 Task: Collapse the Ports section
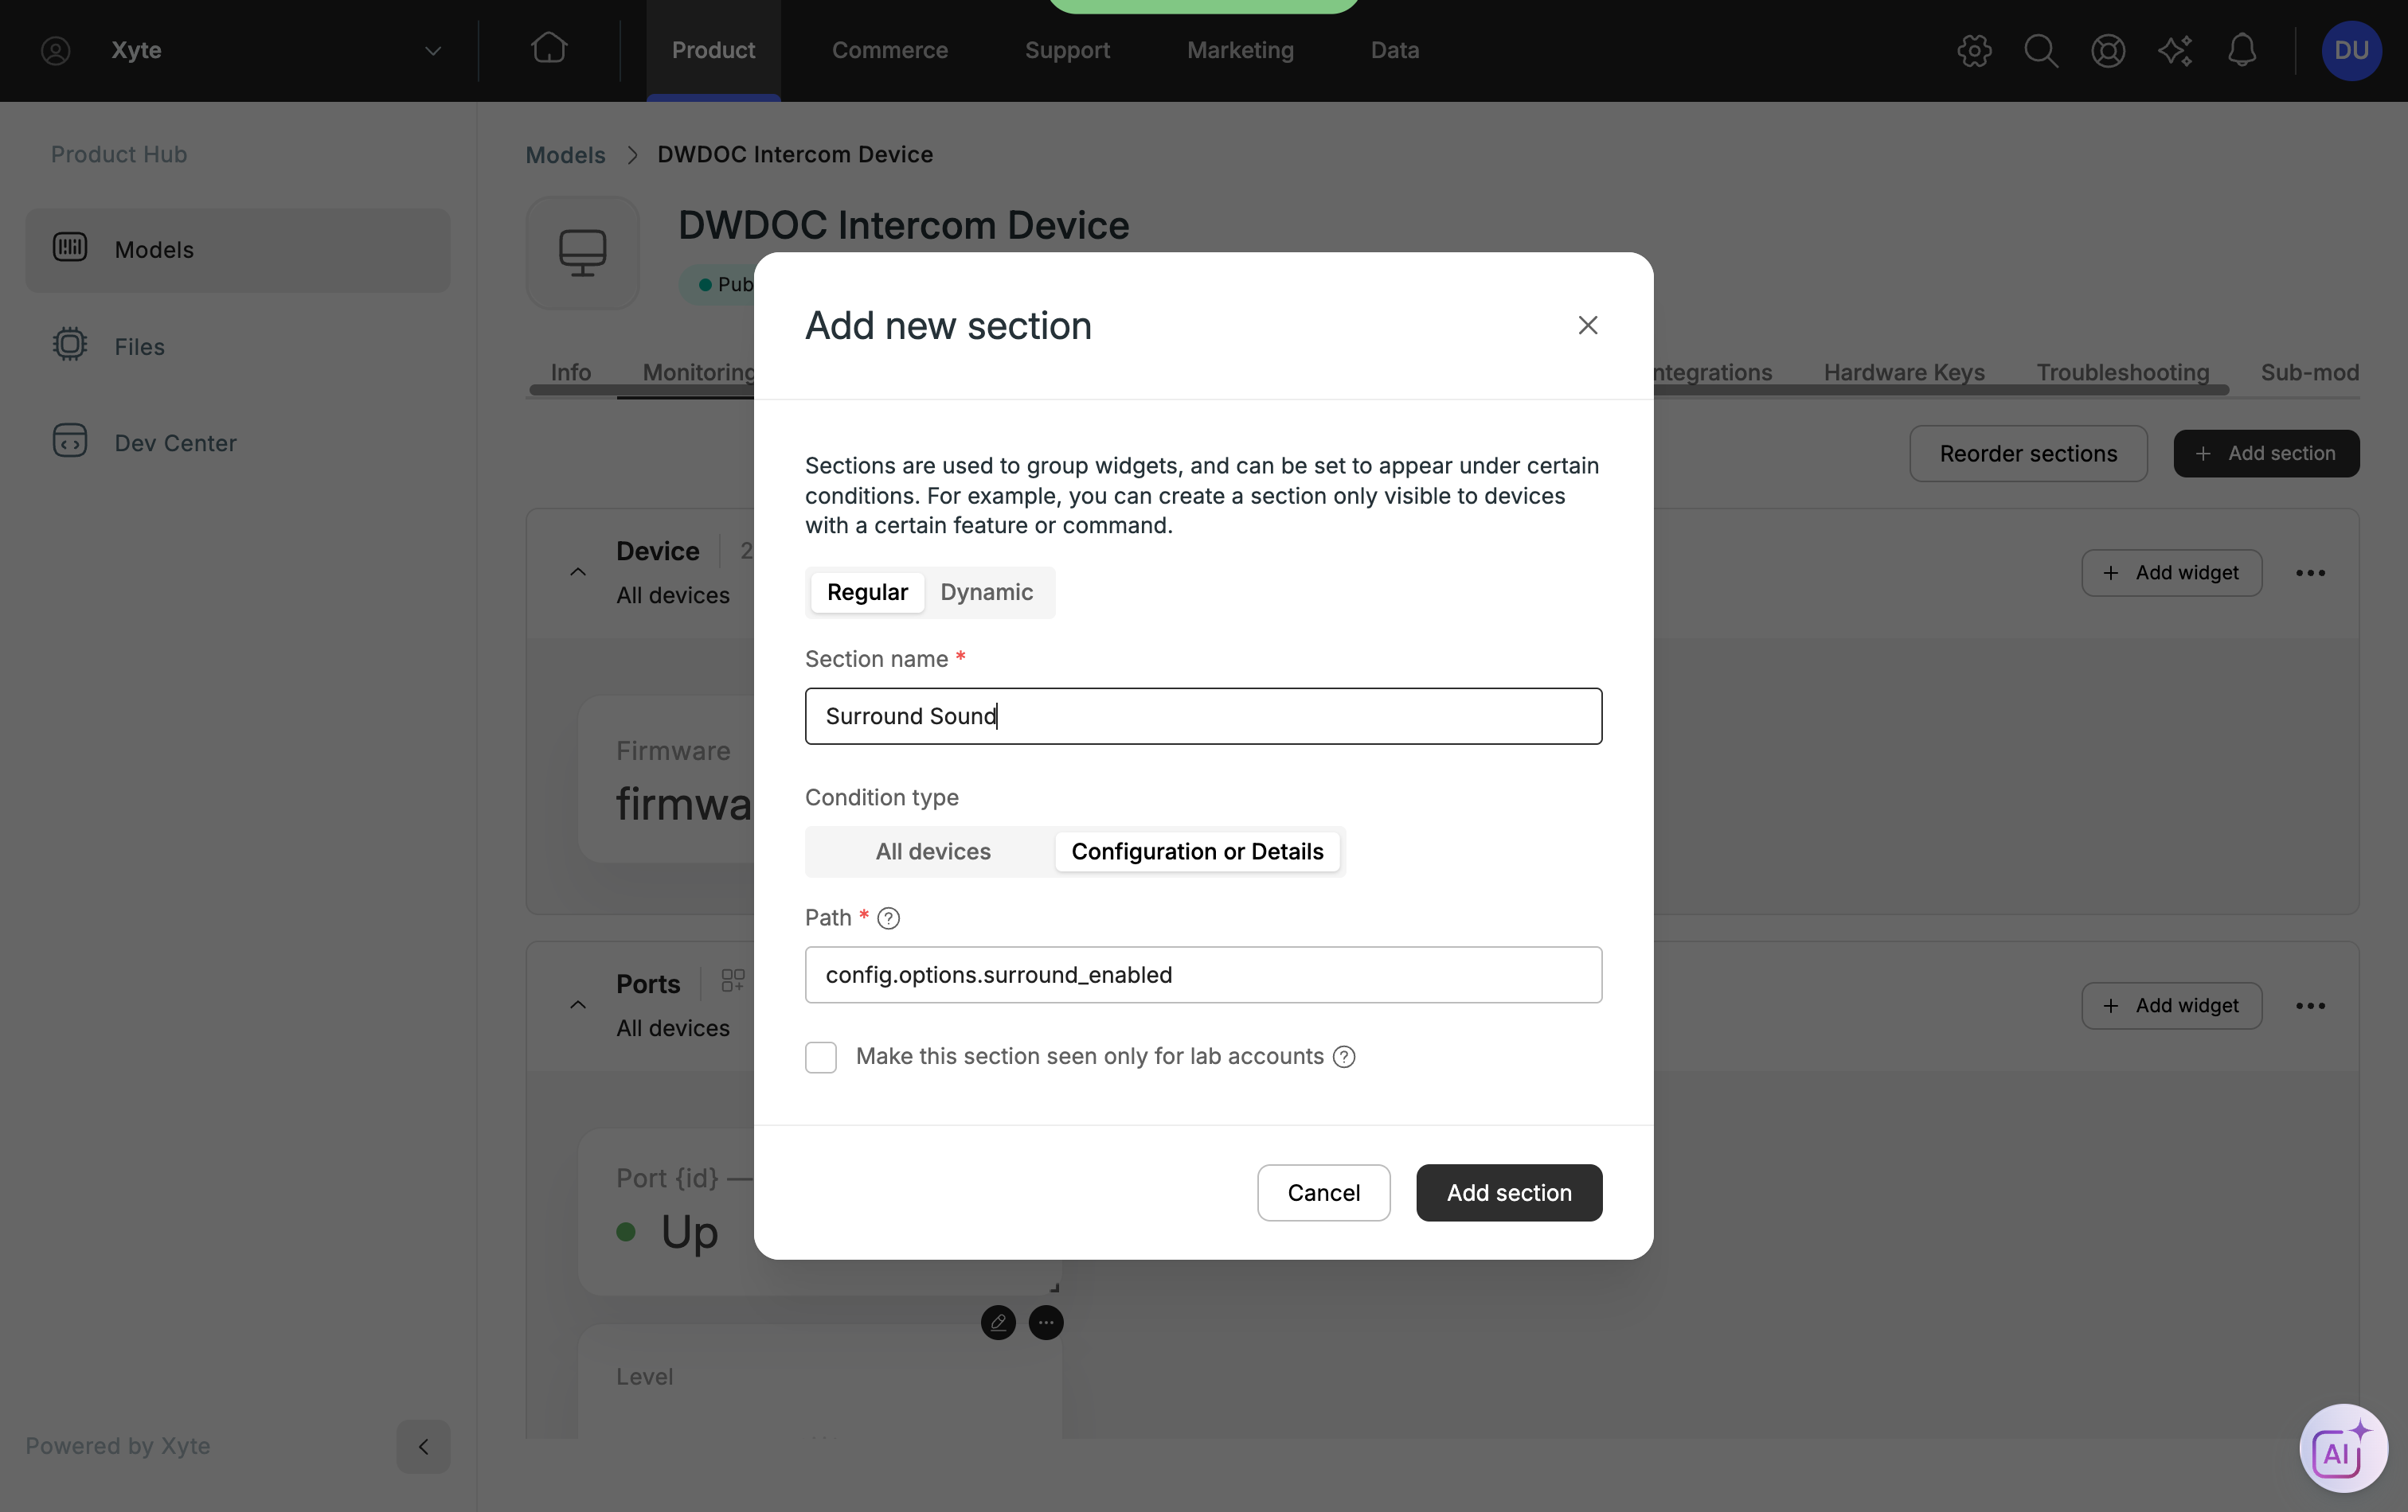[x=578, y=1005]
